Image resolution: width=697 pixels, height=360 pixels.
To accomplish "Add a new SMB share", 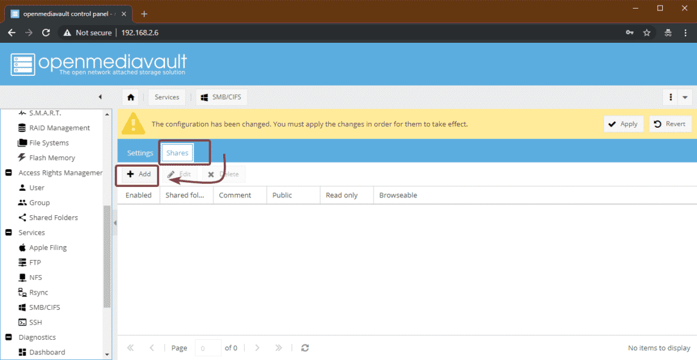I will [139, 174].
